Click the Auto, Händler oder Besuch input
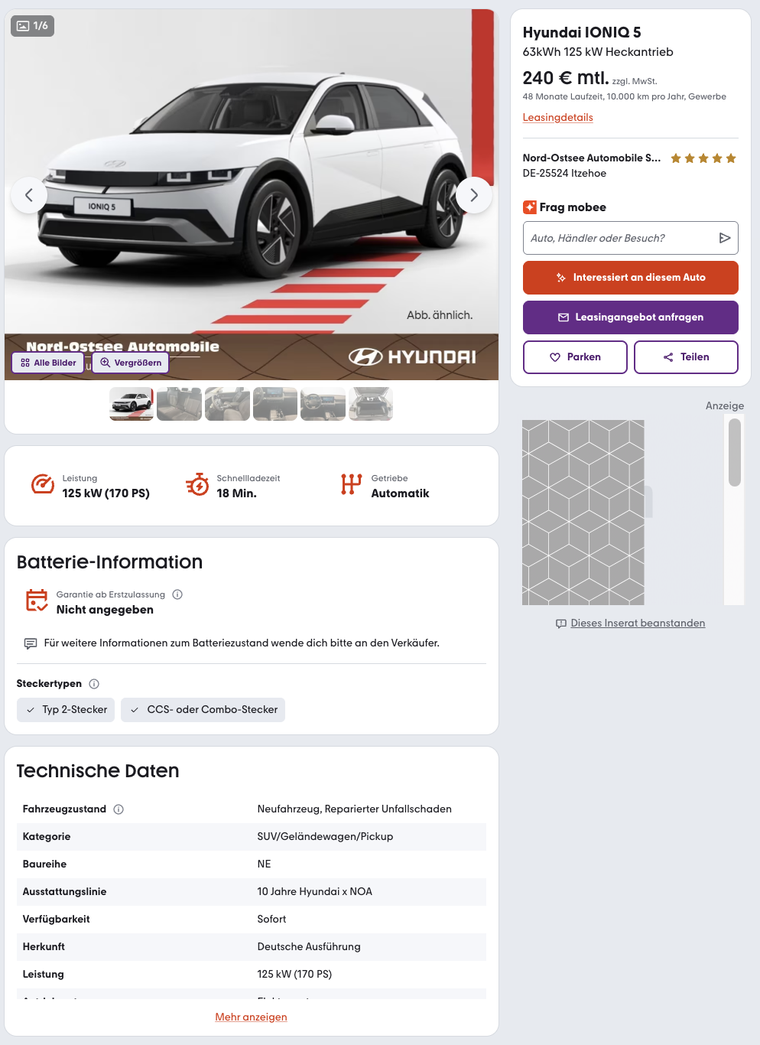This screenshot has width=760, height=1045. (619, 238)
